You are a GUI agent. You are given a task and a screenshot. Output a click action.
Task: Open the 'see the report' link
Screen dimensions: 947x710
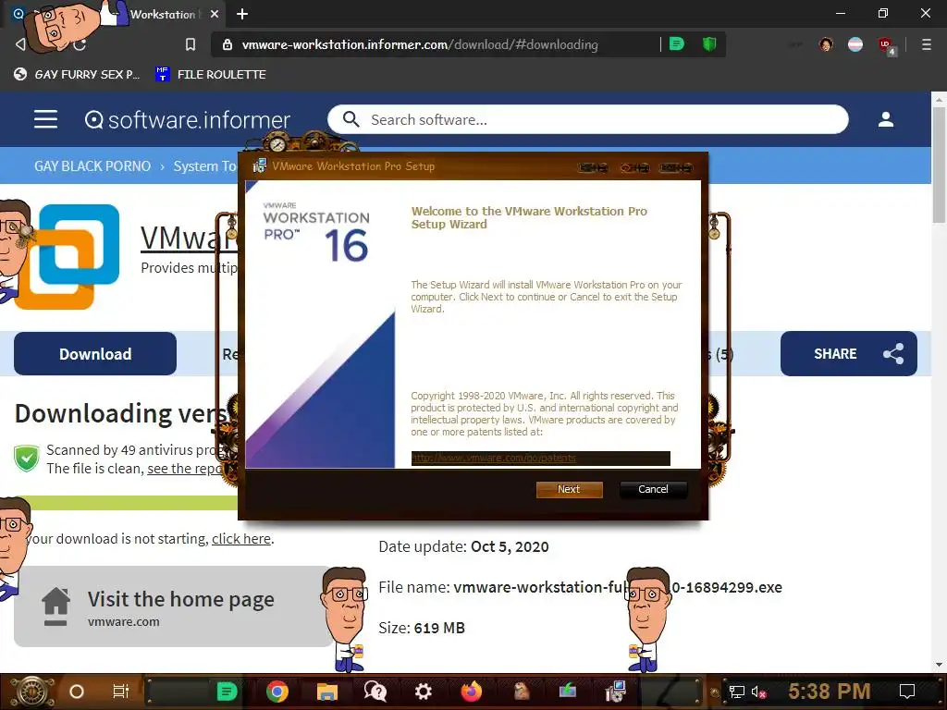tap(186, 469)
